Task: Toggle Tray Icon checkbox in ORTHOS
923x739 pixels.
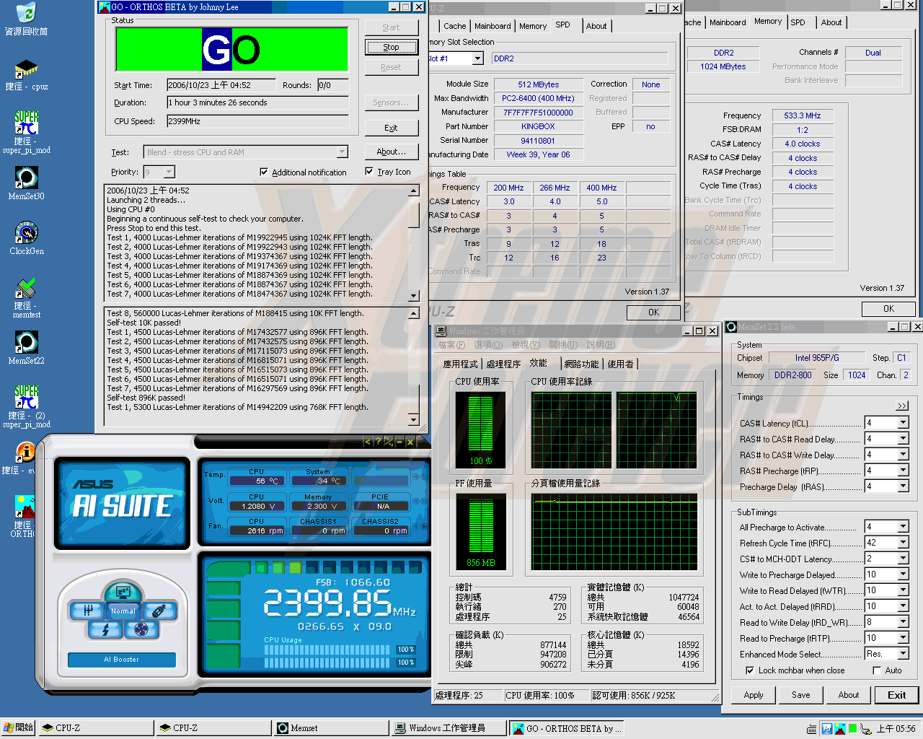Action: [x=369, y=172]
